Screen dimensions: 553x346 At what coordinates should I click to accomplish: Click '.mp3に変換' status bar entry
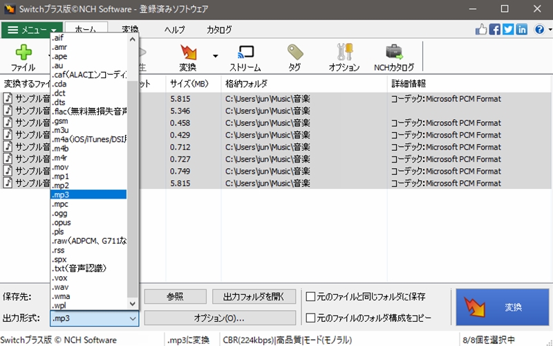point(188,340)
